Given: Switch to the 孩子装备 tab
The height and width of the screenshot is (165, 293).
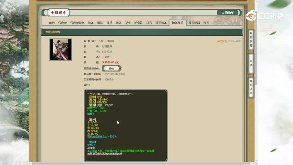Looking at the screenshot, I should click(x=161, y=23).
